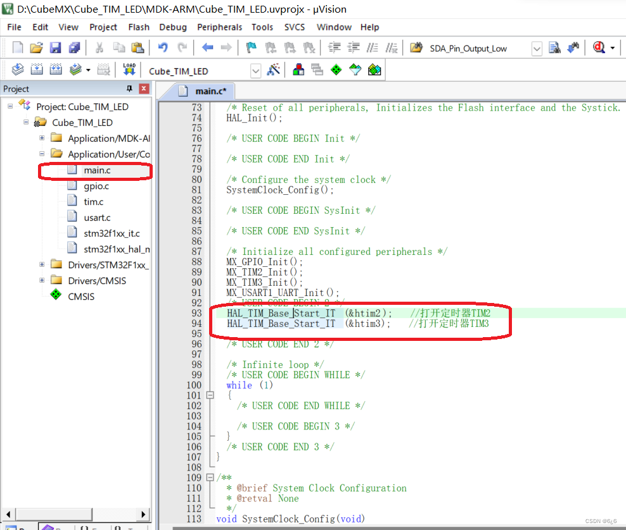626x530 pixels.
Task: Select stm32f1xx_it.c in the project tree
Action: 112,233
